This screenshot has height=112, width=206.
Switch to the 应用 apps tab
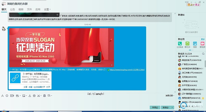(38, 9)
